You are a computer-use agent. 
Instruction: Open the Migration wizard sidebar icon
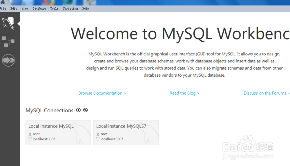pos(8,60)
